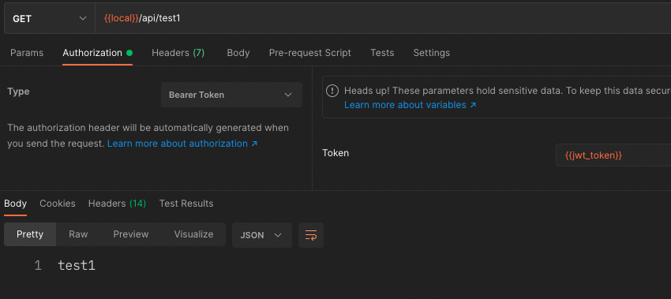Click the Type label in authorization panel
671x299 pixels.
click(18, 92)
